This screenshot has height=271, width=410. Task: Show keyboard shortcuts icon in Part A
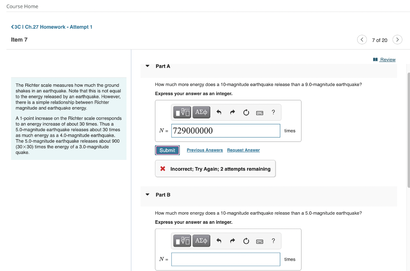pyautogui.click(x=259, y=113)
